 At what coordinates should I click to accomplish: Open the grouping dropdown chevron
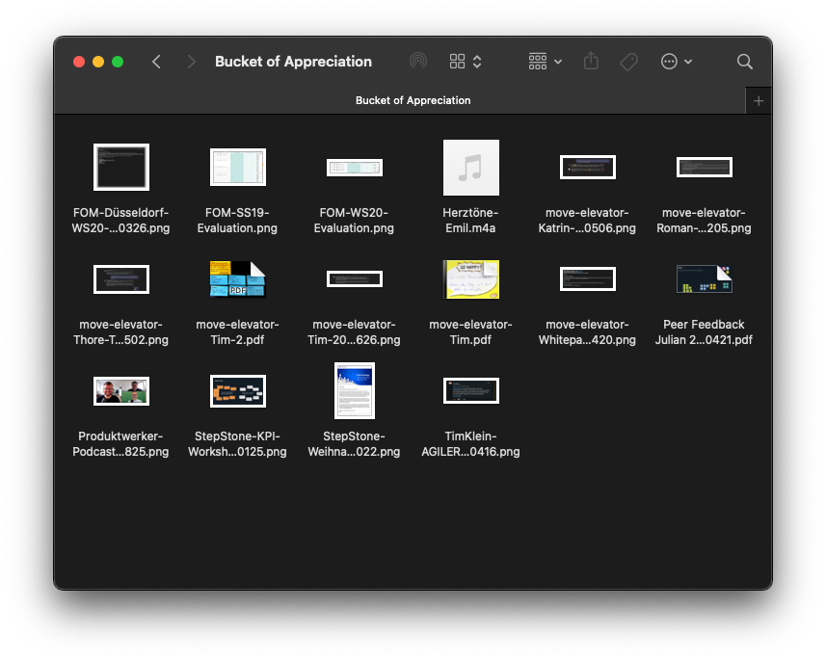pos(555,61)
